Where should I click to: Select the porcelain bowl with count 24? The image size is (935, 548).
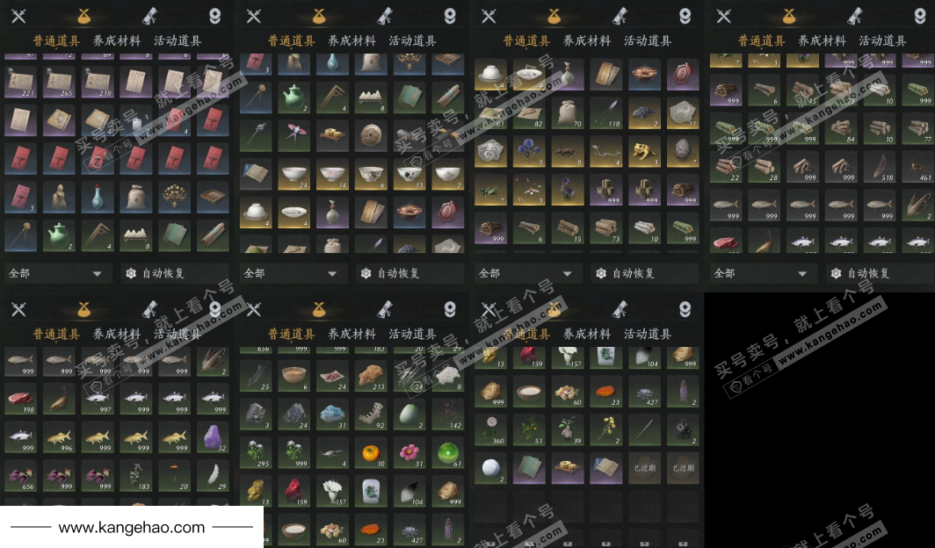(294, 174)
